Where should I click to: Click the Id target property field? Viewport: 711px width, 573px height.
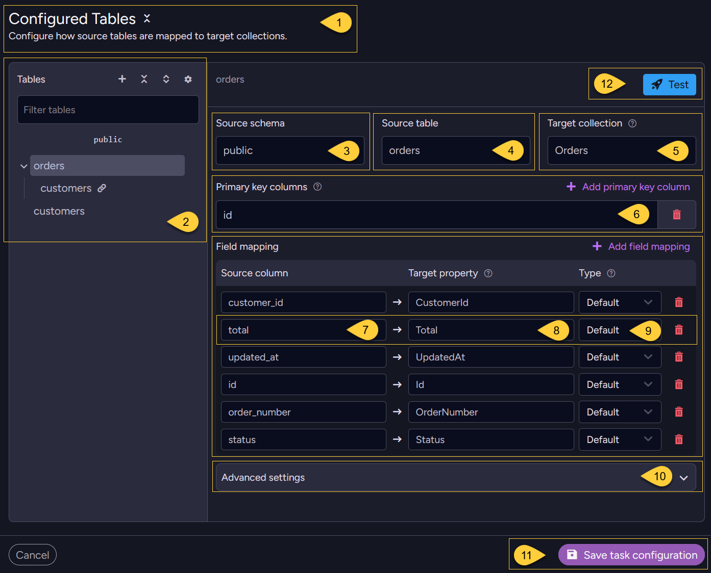pyautogui.click(x=491, y=384)
